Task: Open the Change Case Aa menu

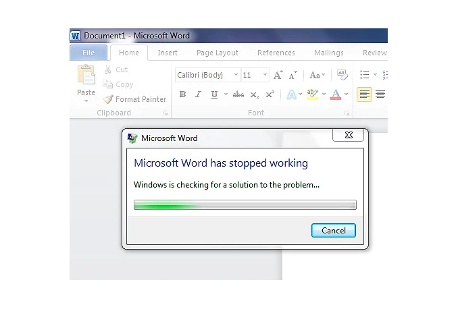Action: [x=317, y=76]
